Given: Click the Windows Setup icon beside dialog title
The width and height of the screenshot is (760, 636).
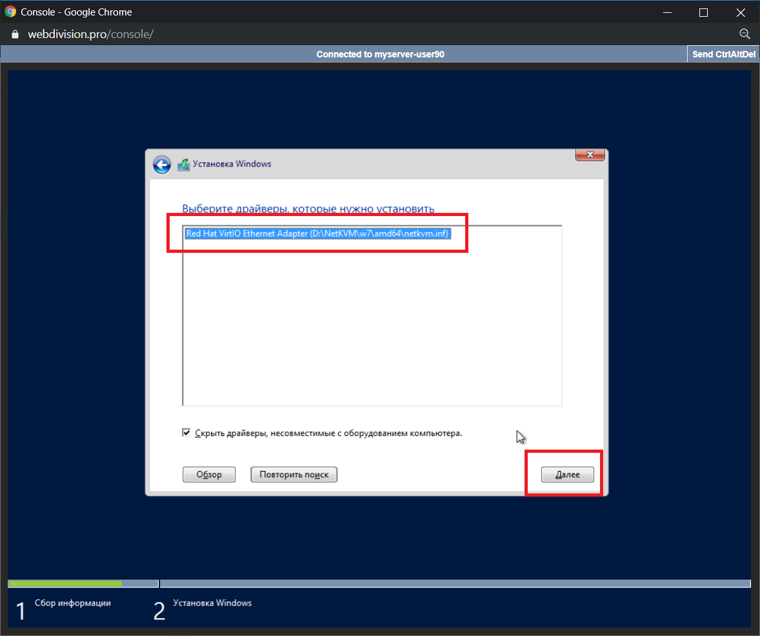Looking at the screenshot, I should pyautogui.click(x=183, y=164).
